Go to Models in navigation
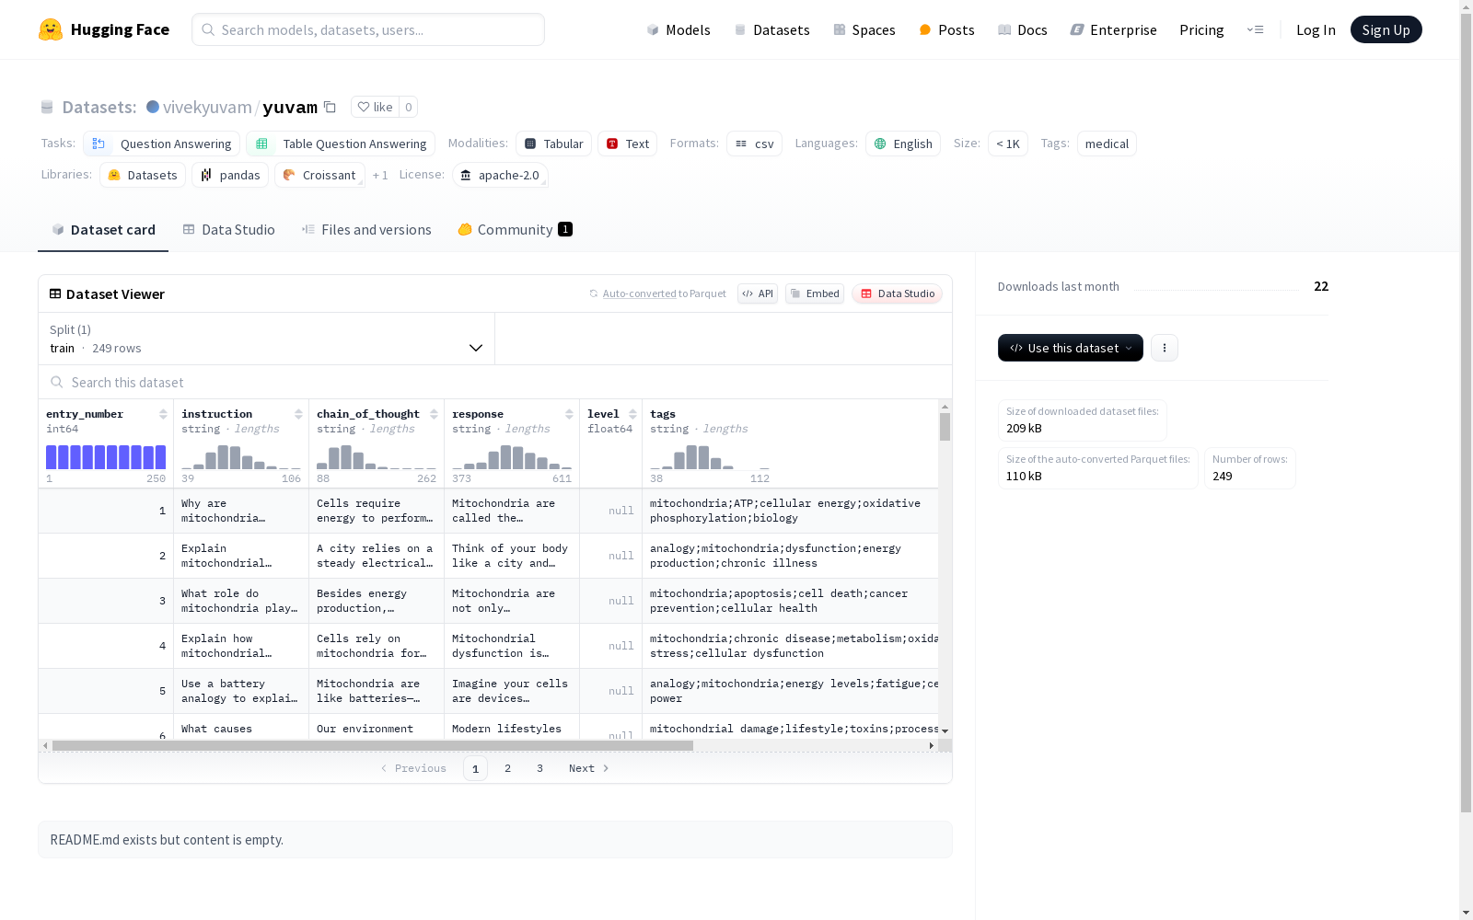Image resolution: width=1473 pixels, height=920 pixels. tap(679, 29)
